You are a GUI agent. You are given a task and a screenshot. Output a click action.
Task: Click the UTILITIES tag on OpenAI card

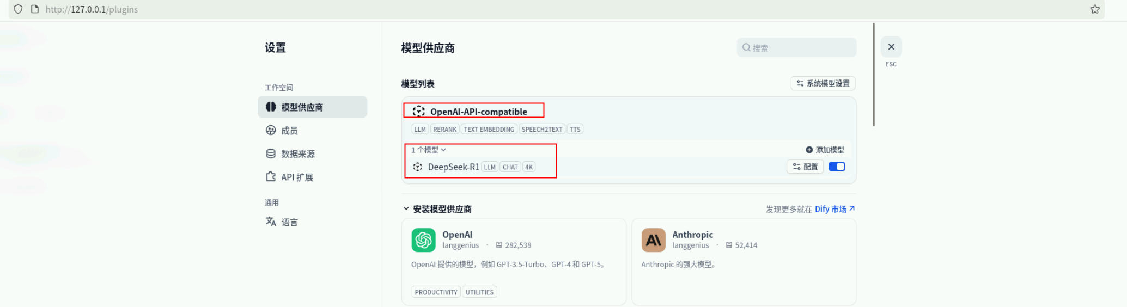pos(479,292)
